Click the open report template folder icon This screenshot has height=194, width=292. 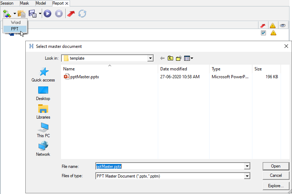tap(21, 14)
